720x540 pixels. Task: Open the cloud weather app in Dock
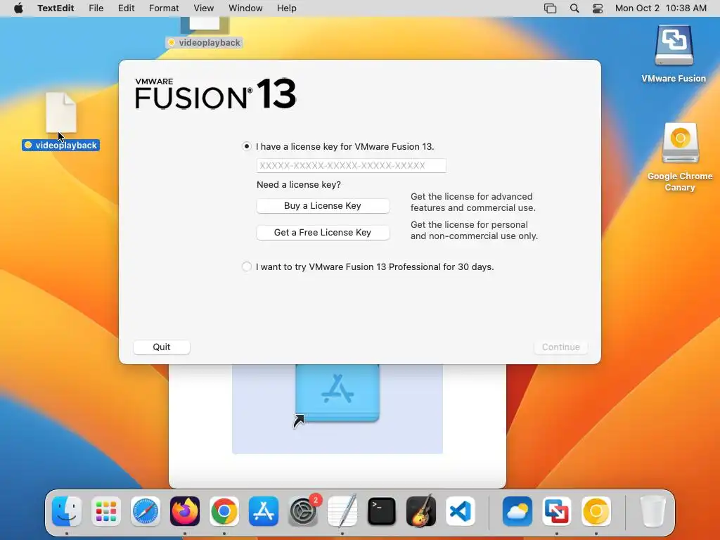coord(517,510)
